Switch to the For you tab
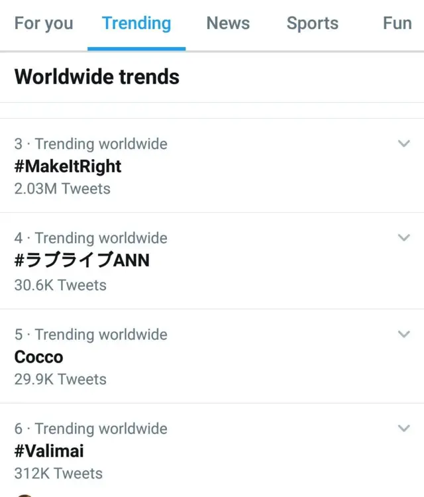 coord(44,23)
